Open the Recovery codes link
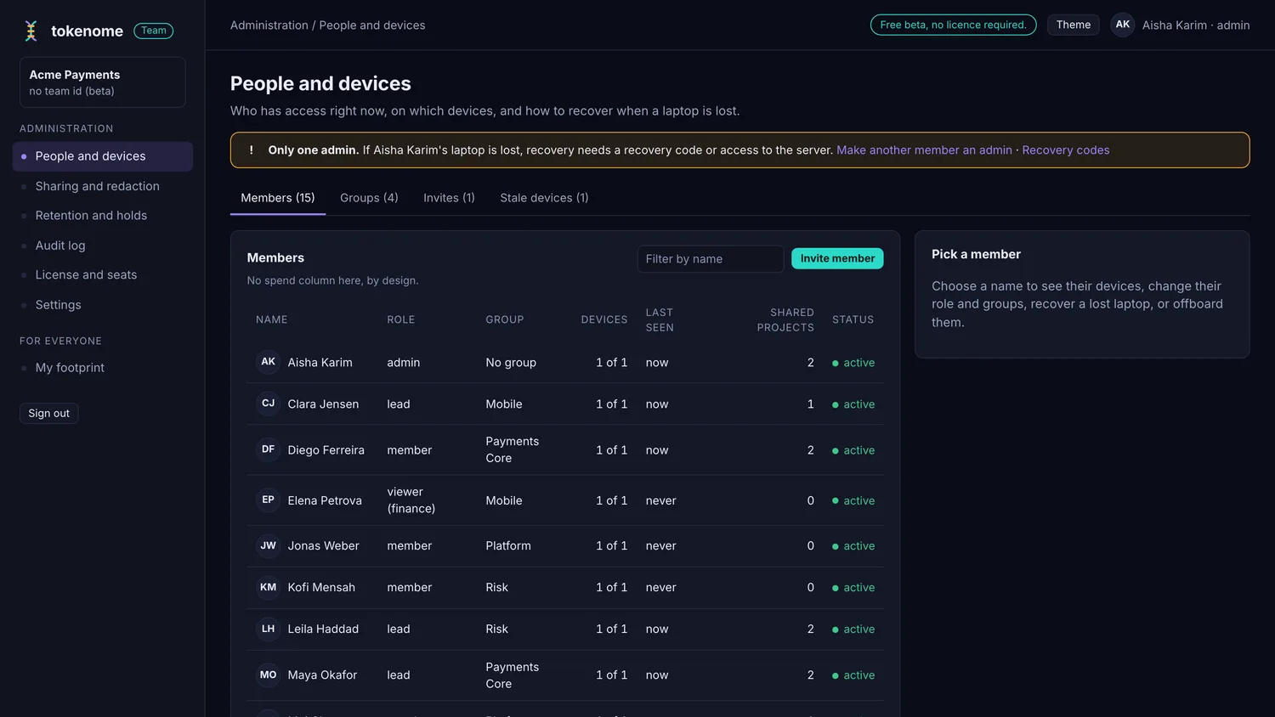 (1066, 150)
